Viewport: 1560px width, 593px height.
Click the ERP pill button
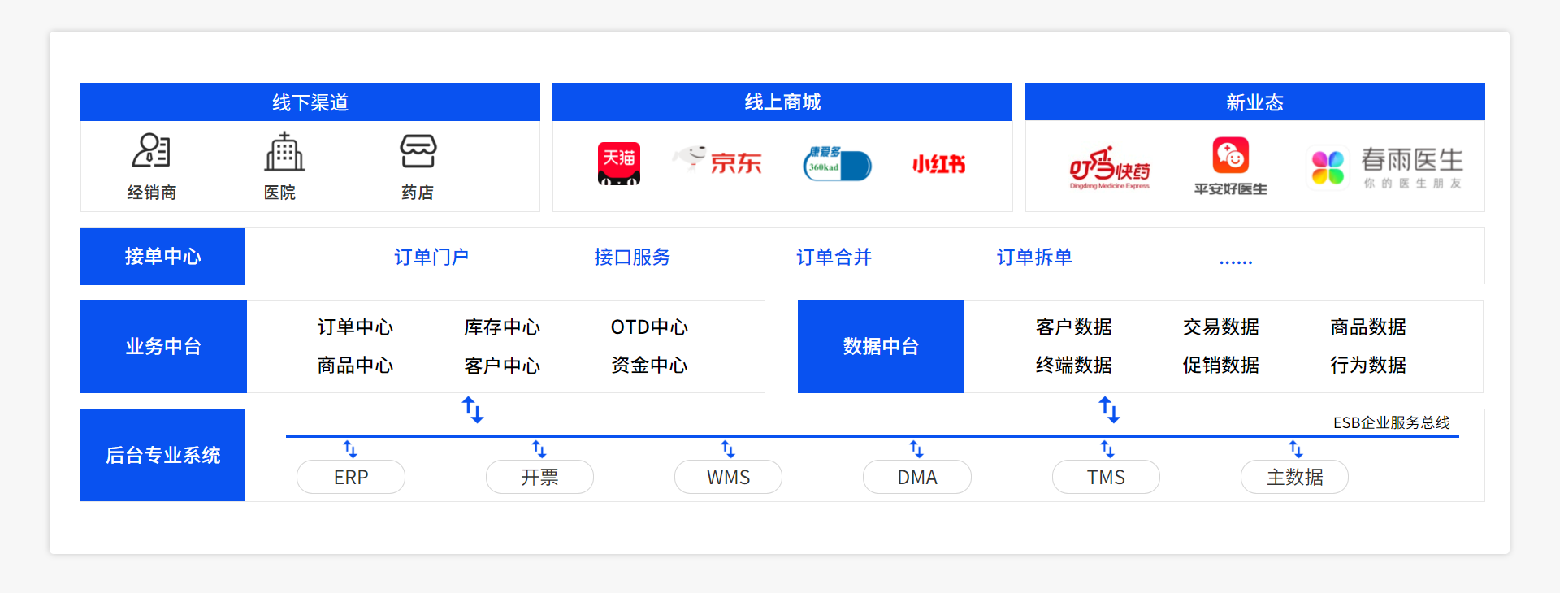(x=351, y=477)
